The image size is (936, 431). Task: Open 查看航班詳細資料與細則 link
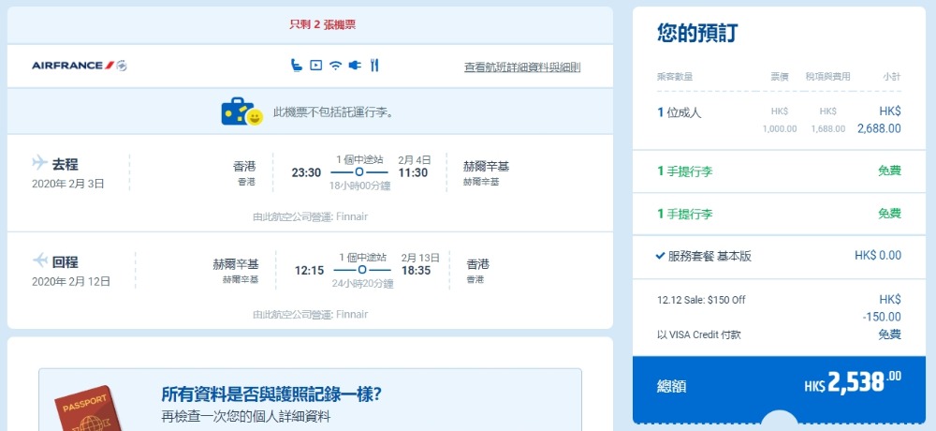(x=522, y=67)
